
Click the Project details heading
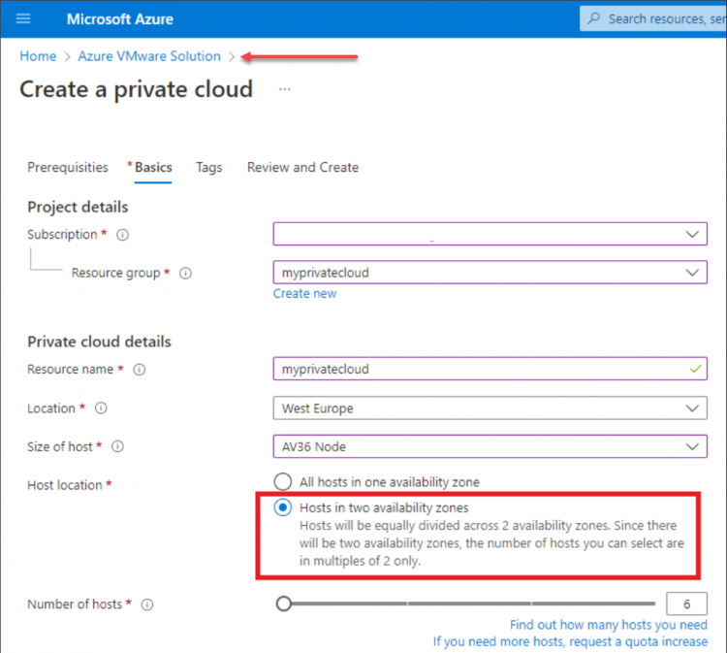point(78,207)
